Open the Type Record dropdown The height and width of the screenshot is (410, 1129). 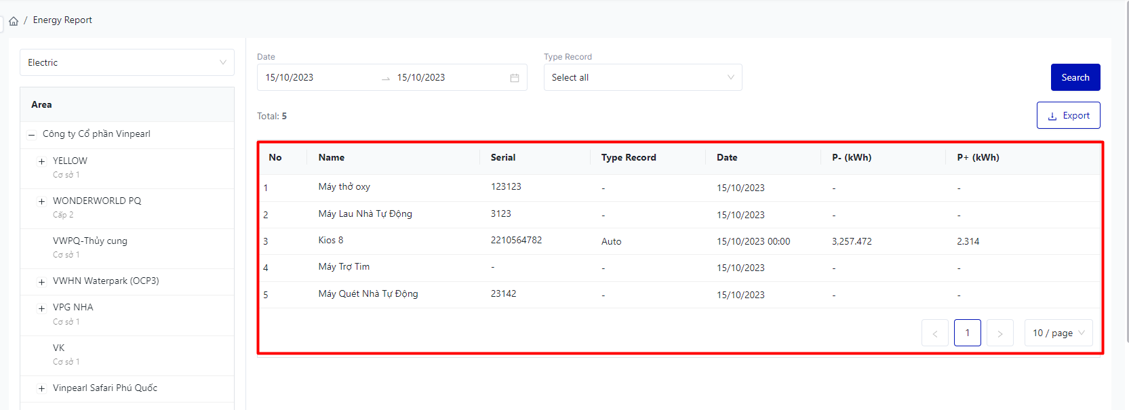coord(642,78)
